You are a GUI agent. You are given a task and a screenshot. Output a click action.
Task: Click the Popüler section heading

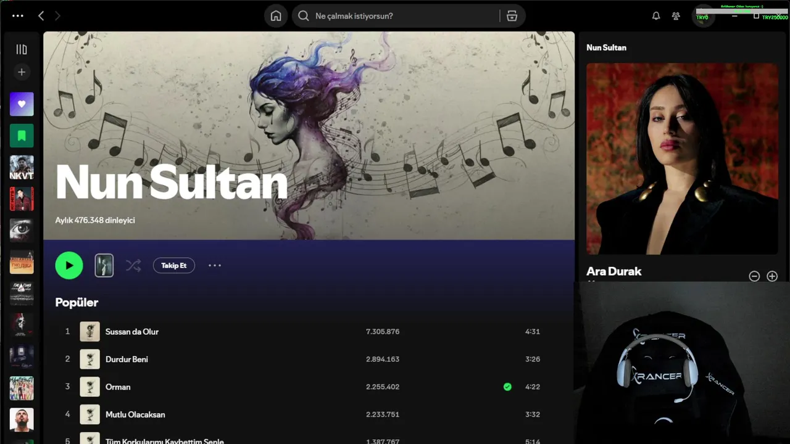click(77, 303)
